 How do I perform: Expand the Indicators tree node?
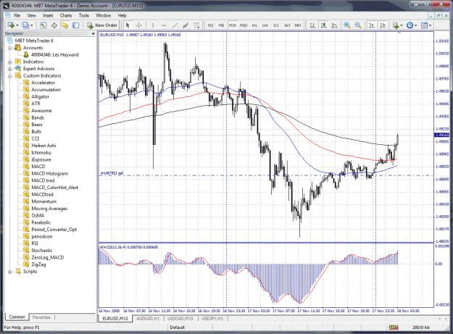(x=10, y=62)
